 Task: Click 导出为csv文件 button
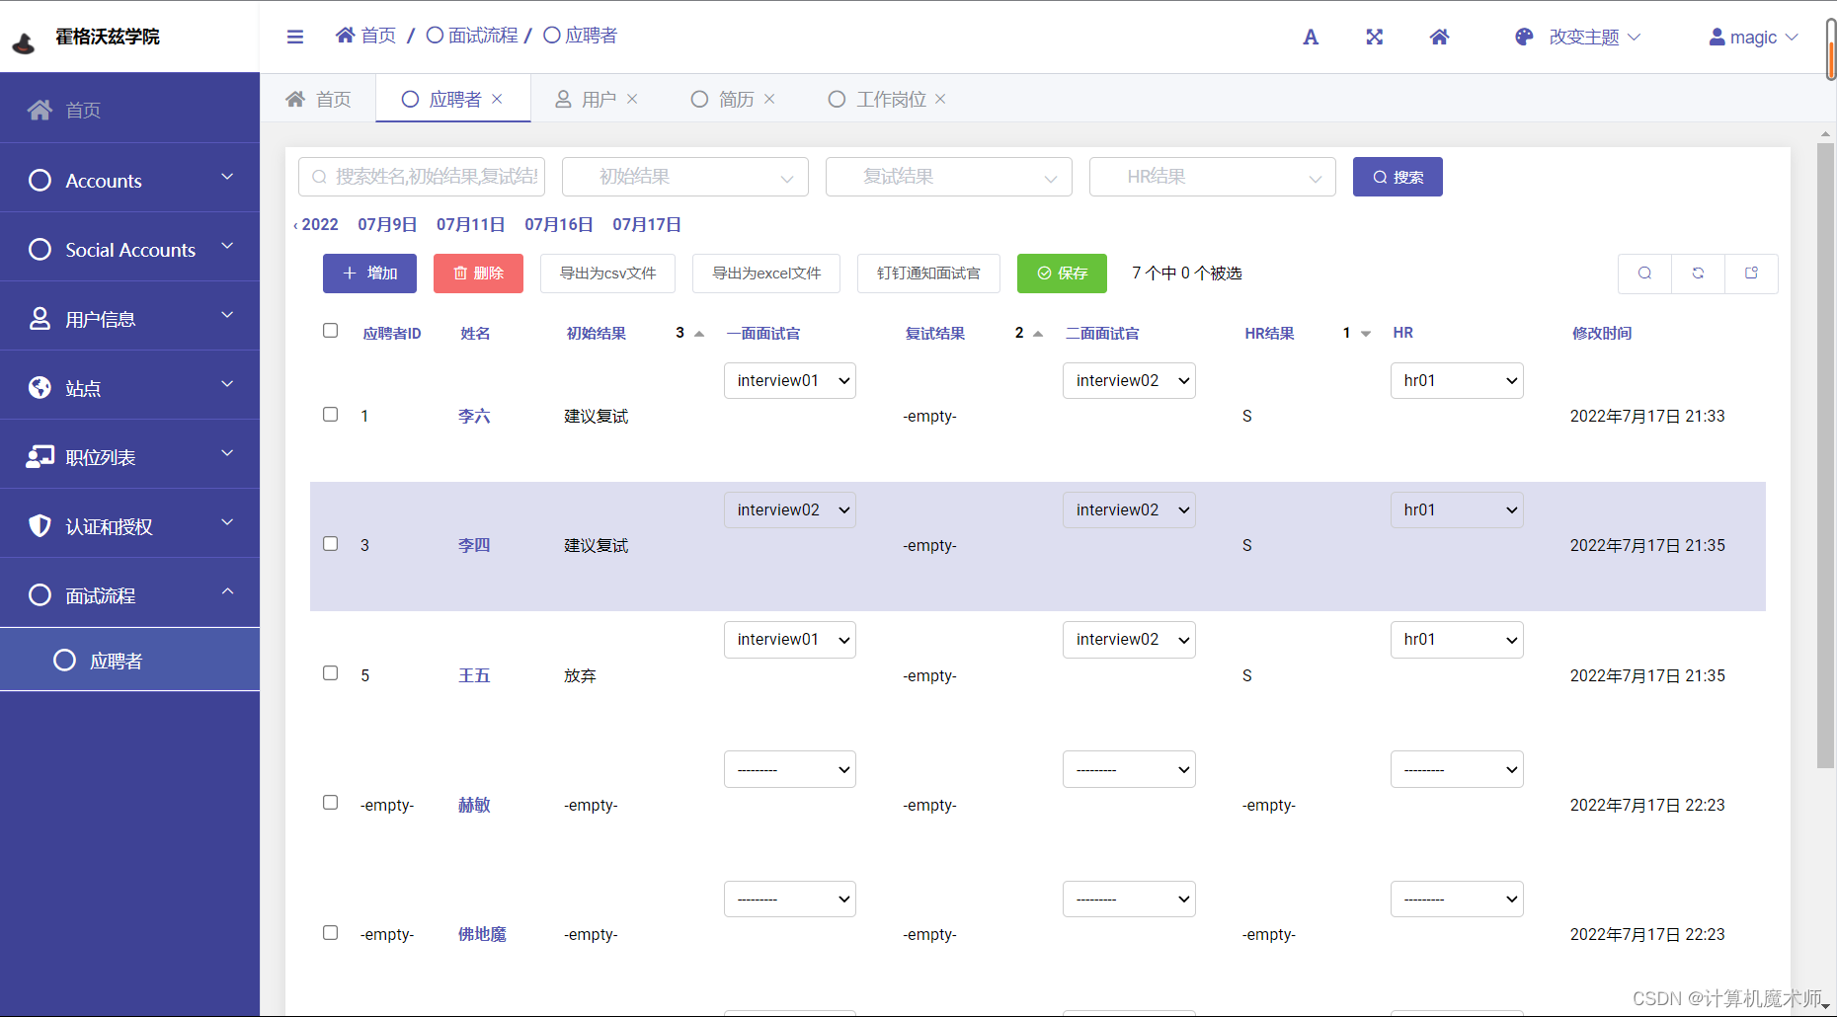[607, 274]
